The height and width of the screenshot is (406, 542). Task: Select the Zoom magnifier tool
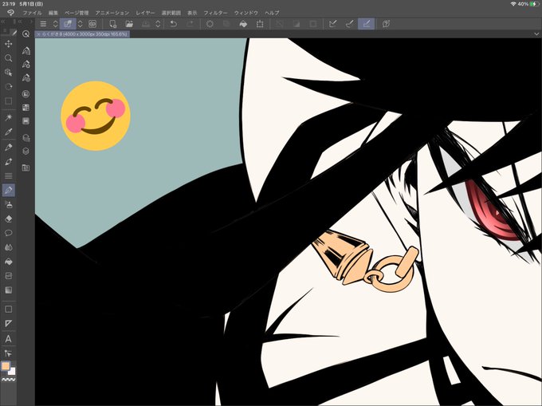coord(8,58)
